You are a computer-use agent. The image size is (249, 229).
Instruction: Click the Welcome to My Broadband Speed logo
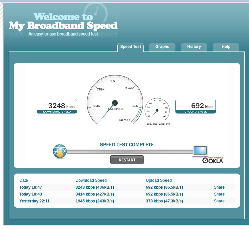[63, 21]
